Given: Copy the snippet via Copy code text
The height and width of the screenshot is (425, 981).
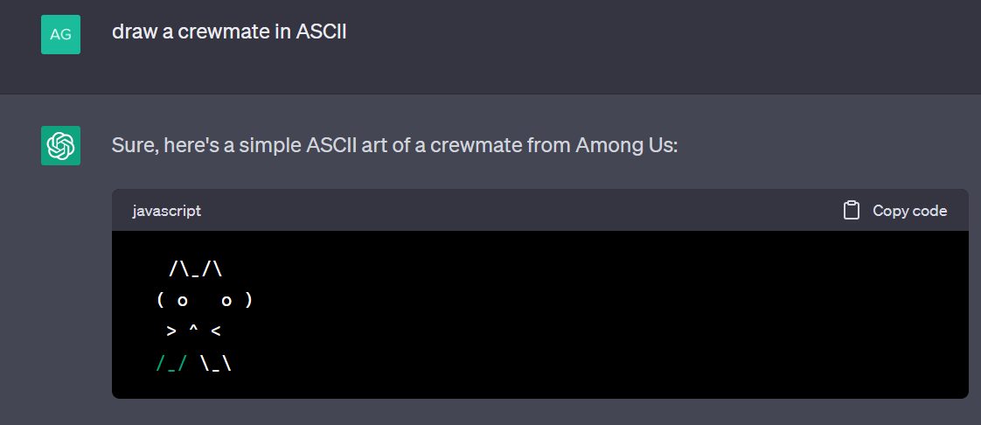Looking at the screenshot, I should tap(909, 211).
